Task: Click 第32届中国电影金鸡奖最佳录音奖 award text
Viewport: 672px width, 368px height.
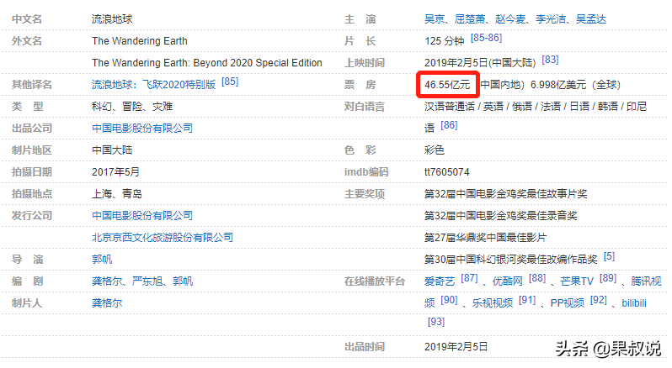Action: point(500,216)
